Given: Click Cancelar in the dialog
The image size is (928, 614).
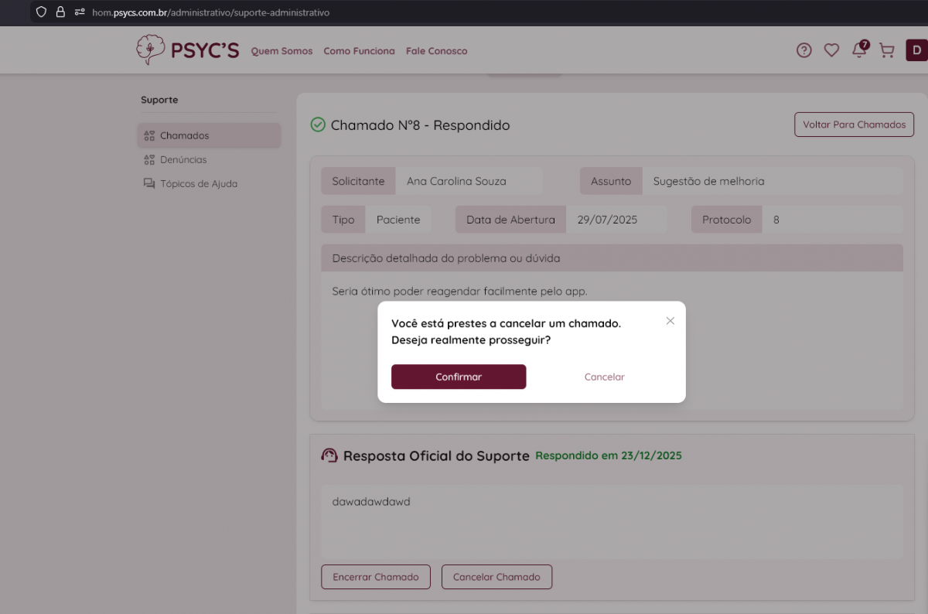Looking at the screenshot, I should pos(604,377).
